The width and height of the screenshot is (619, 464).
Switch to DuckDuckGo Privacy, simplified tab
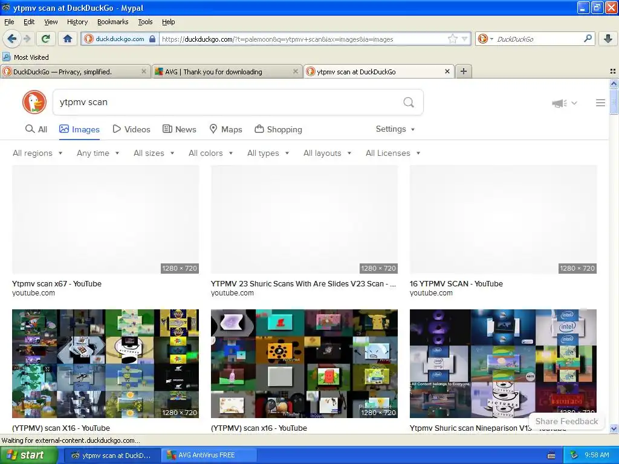(x=75, y=71)
